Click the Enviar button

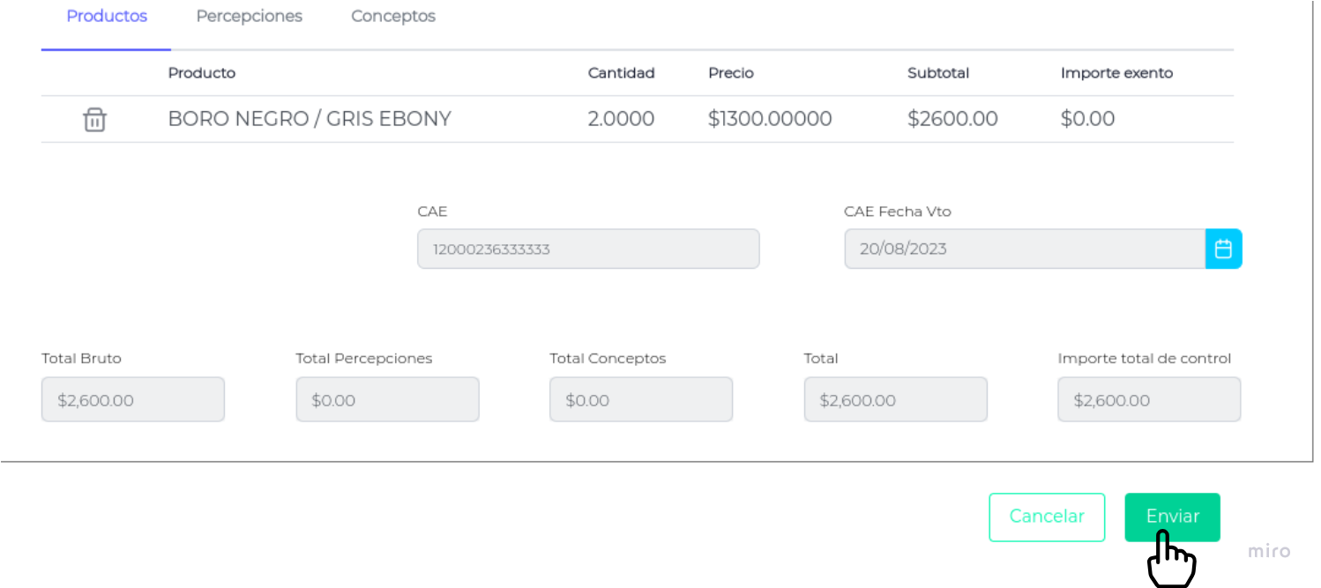click(x=1172, y=517)
